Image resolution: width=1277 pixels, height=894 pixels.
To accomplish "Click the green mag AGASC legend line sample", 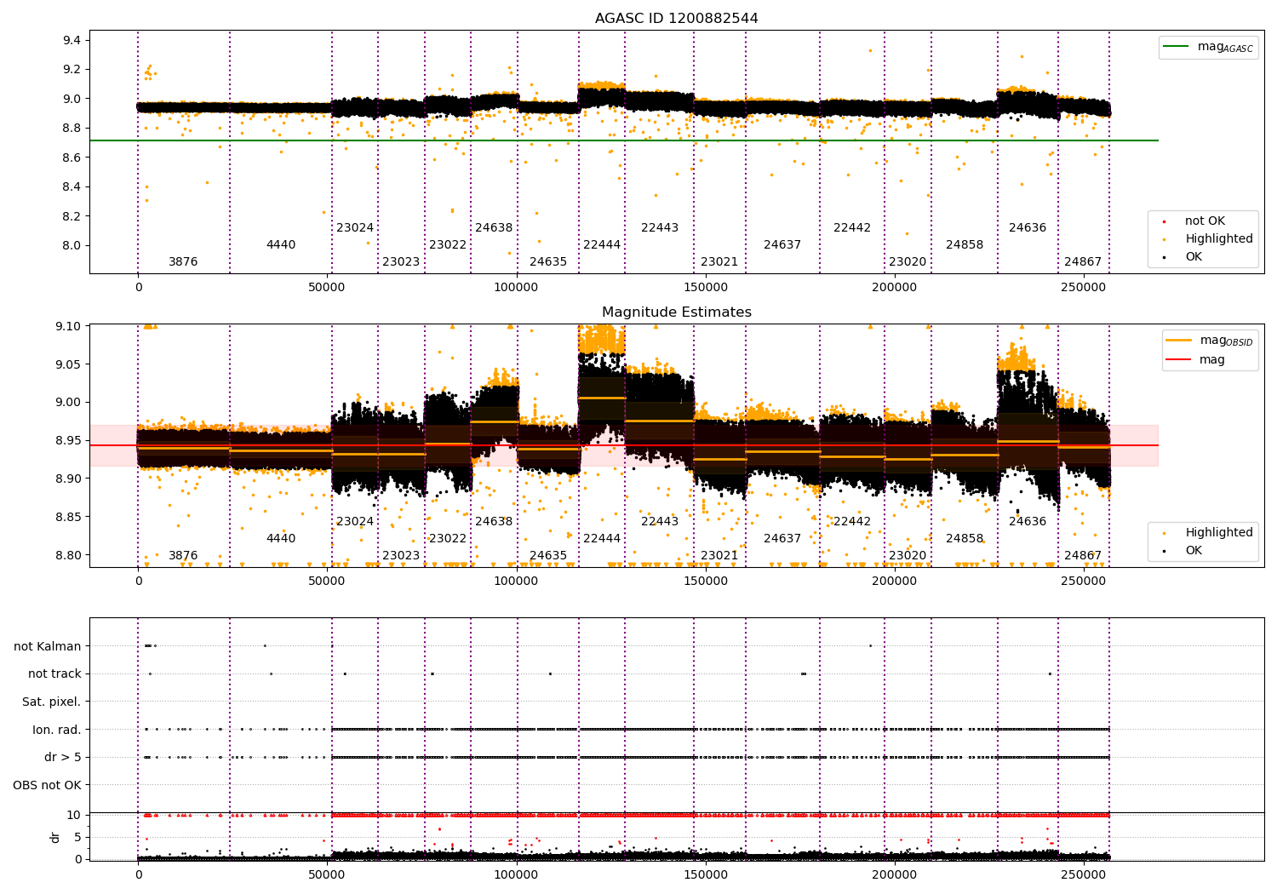I will click(x=1177, y=47).
